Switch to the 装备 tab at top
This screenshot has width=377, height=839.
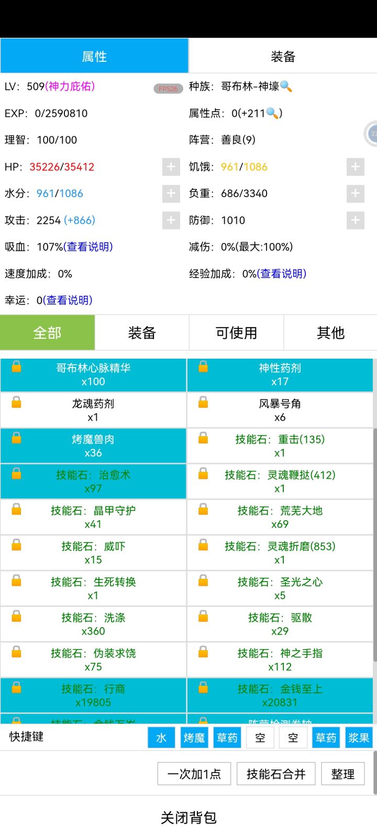(283, 56)
